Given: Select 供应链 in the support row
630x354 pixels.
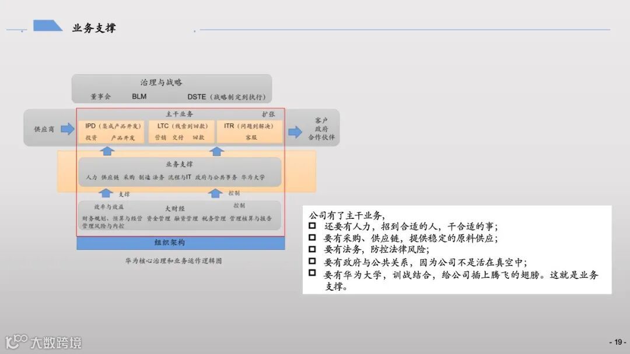Looking at the screenshot, I should pyautogui.click(x=110, y=177).
